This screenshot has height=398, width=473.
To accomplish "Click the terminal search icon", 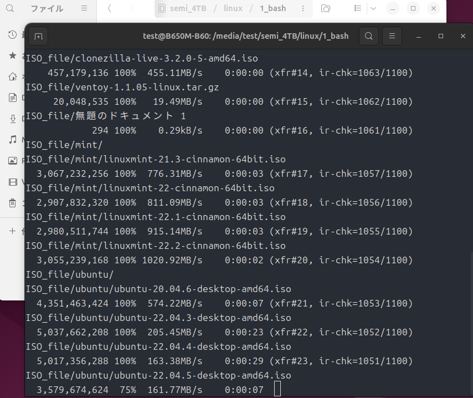I will (x=368, y=36).
